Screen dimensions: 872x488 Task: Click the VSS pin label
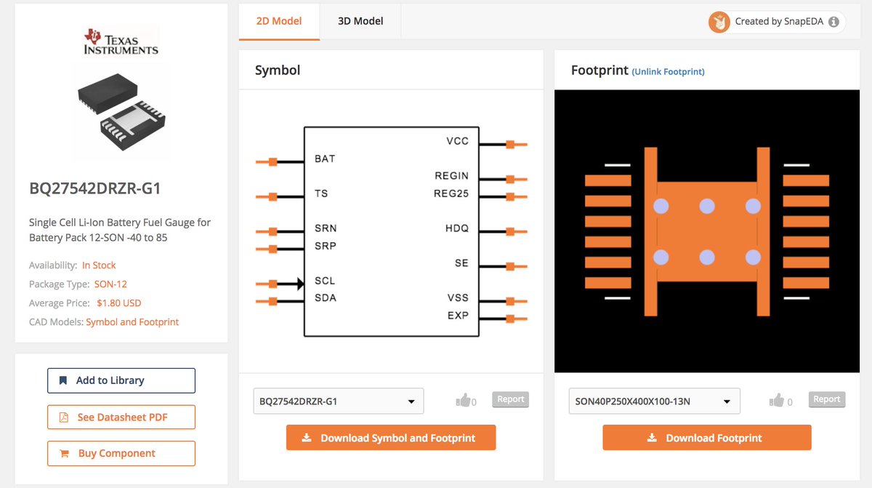(458, 298)
